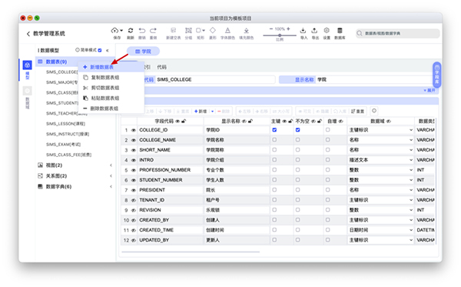Choose 粘贴数据表组 from the context menu
Image resolution: width=461 pixels, height=287 pixels.
tap(111, 98)
